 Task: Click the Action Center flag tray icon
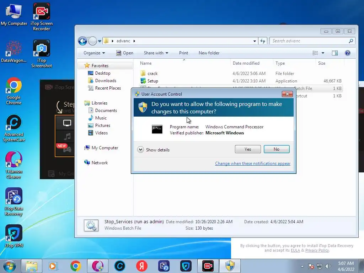pos(311,266)
